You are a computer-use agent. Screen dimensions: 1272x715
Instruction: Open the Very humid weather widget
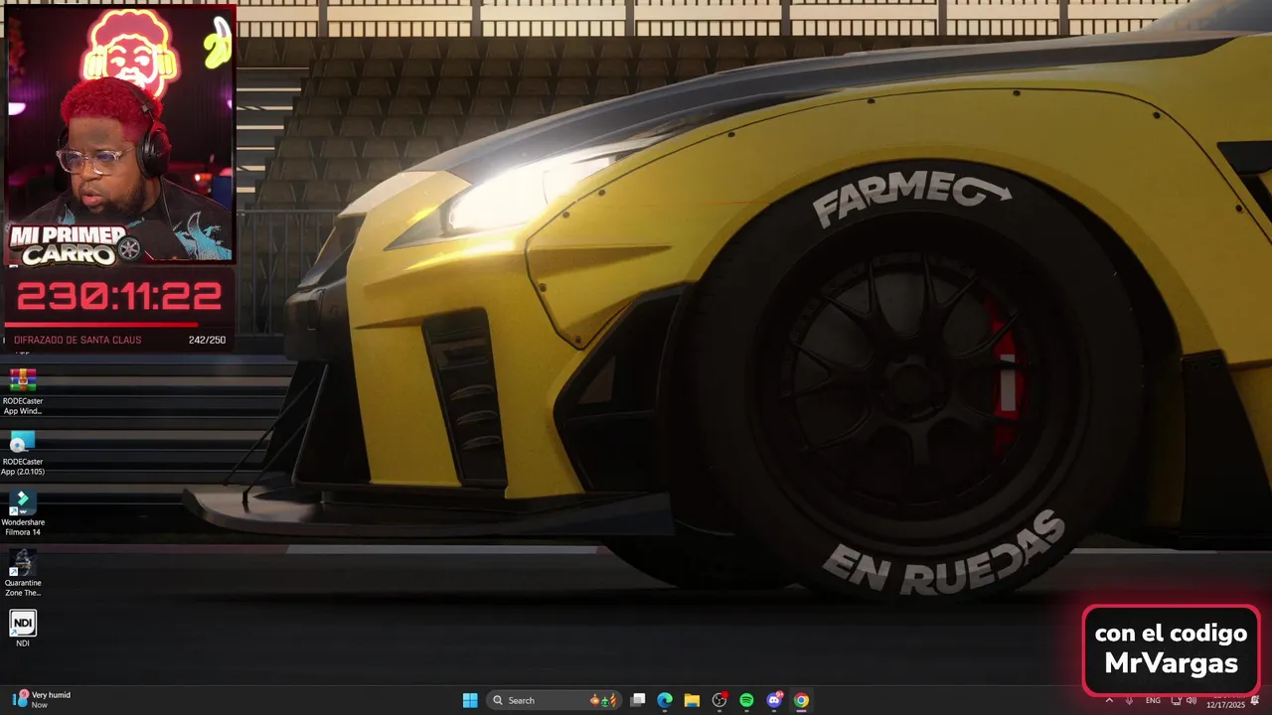(42, 700)
